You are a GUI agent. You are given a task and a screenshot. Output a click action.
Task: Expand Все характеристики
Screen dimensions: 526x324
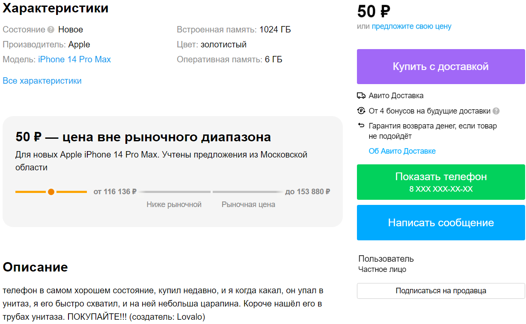tap(42, 81)
